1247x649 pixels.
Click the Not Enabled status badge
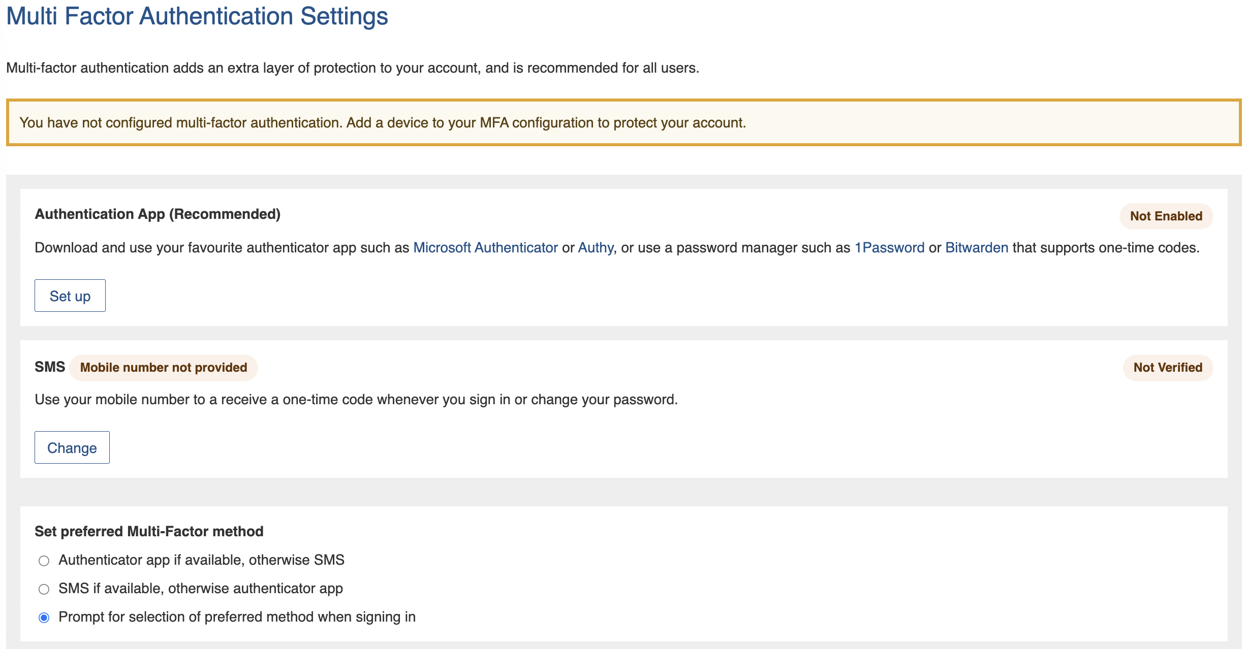pos(1166,216)
